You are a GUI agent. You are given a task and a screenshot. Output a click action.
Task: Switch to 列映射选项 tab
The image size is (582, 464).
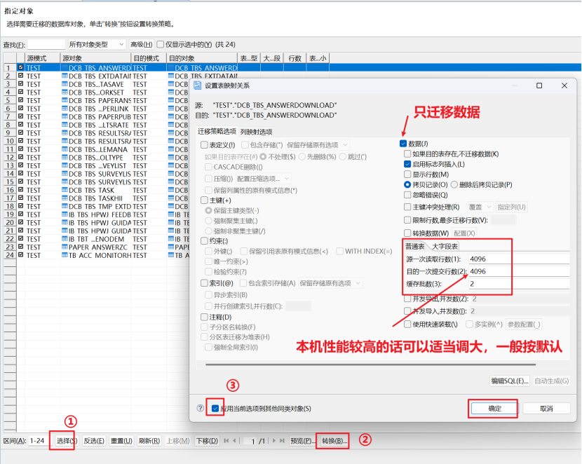[256, 132]
